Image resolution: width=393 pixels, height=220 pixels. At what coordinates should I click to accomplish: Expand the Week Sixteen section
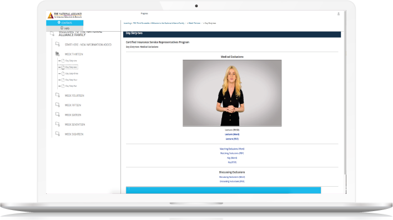[x=73, y=115]
